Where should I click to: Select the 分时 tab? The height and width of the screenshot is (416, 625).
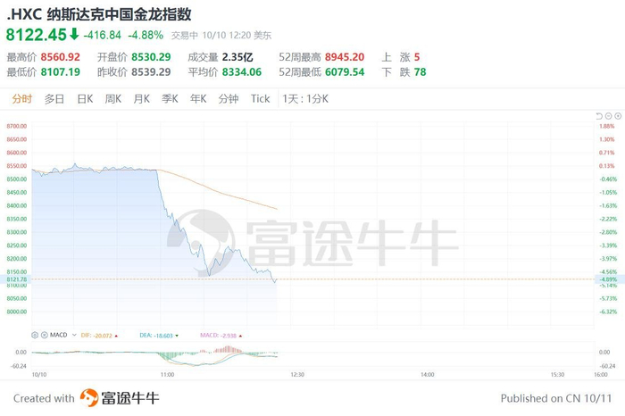[x=22, y=99]
